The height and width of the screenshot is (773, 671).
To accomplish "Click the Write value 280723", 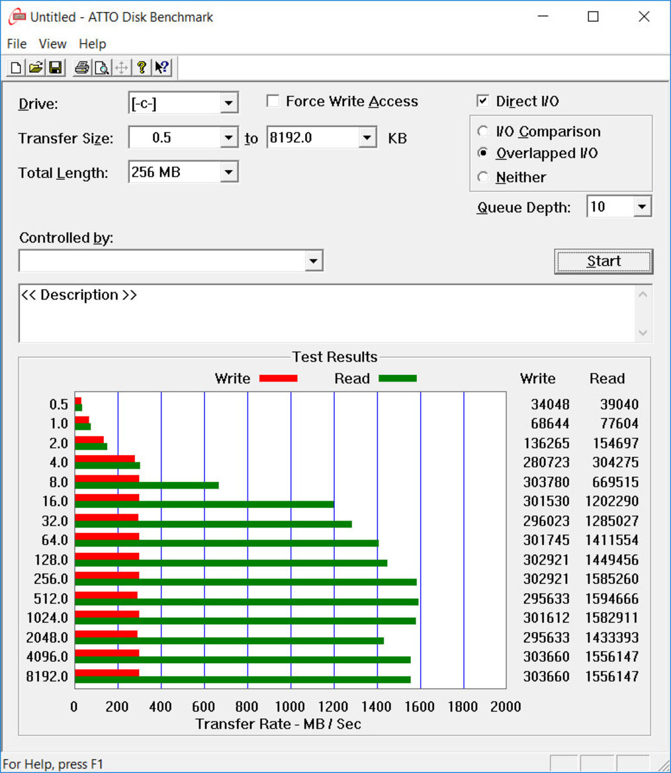I will (x=547, y=462).
